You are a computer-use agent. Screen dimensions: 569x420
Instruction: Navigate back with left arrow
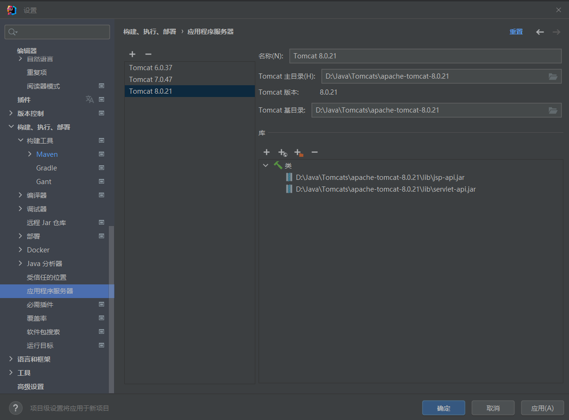click(540, 32)
